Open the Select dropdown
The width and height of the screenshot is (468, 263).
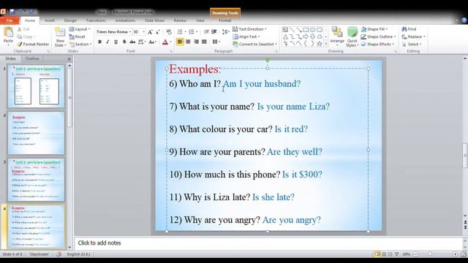tap(412, 44)
